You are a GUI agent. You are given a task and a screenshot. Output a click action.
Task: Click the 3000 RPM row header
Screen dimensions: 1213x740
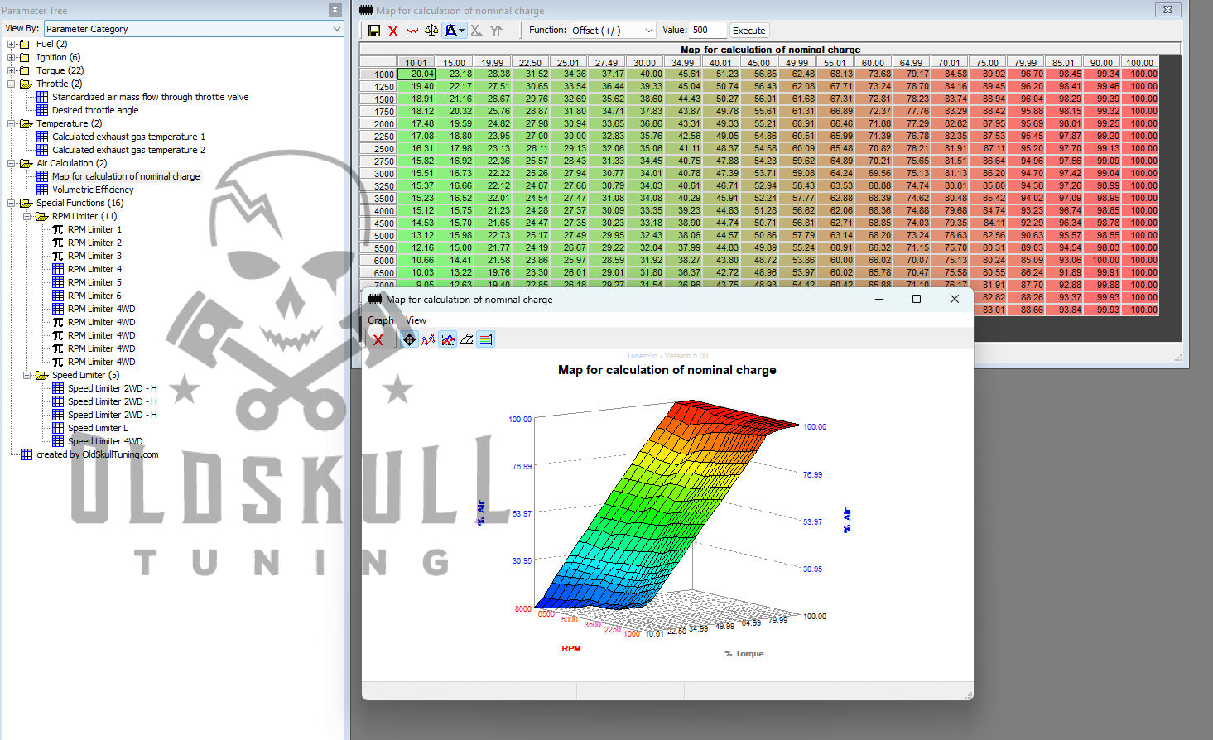(x=378, y=173)
